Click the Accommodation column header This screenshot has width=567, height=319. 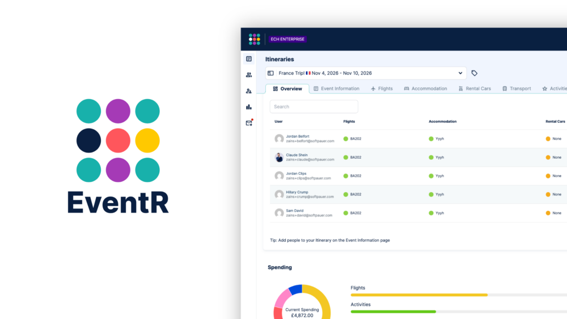click(x=443, y=121)
